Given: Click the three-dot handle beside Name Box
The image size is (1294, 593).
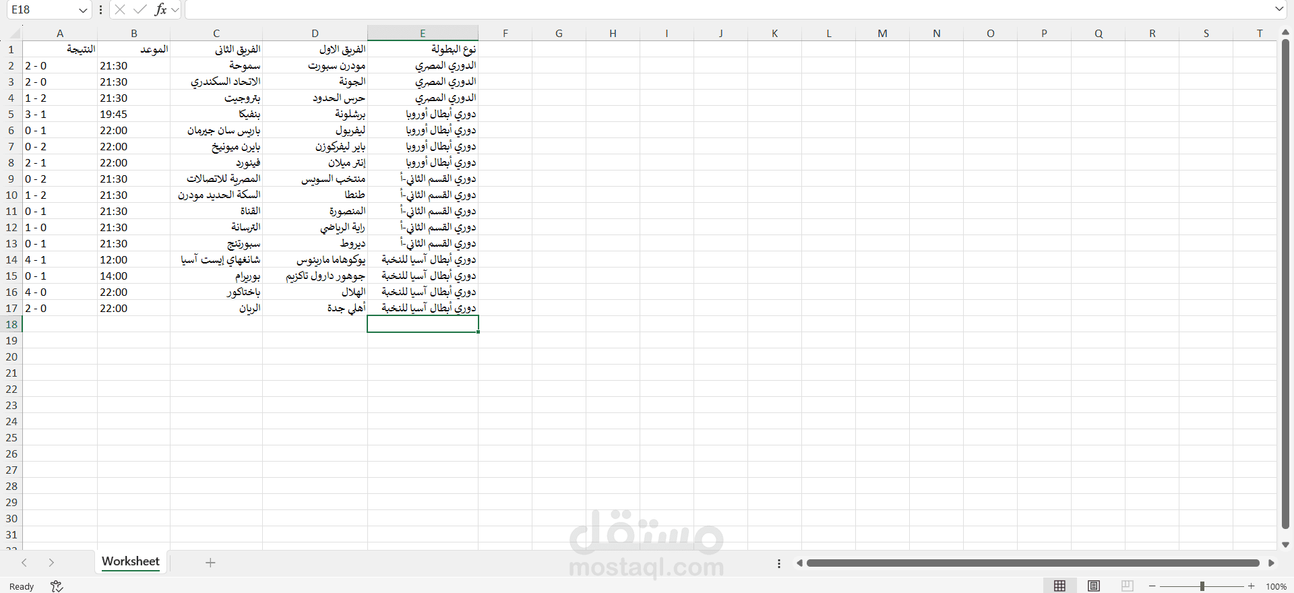Looking at the screenshot, I should [100, 9].
